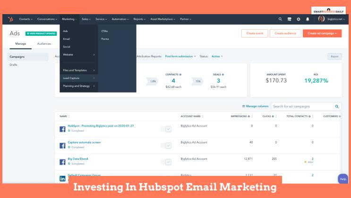The width and height of the screenshot is (351, 198).
Task: Toggle the Big Data Ebook campaign switch
Action: click(x=166, y=162)
